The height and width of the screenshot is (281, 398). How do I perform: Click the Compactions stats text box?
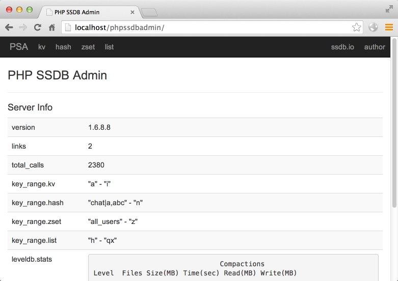[x=233, y=268]
